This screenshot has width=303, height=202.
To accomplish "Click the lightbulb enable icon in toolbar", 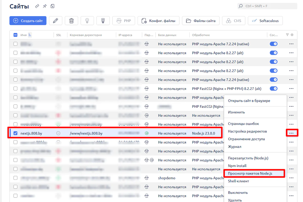I will 87,21.
